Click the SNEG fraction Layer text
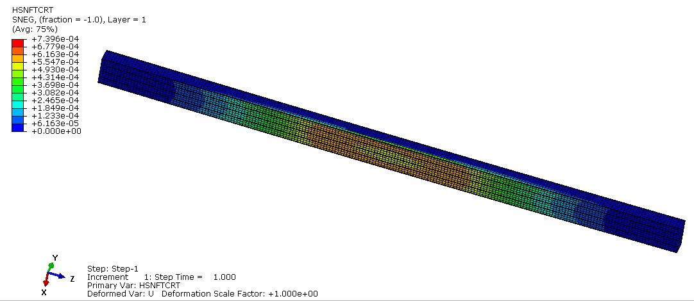This screenshot has width=694, height=301. 79,20
